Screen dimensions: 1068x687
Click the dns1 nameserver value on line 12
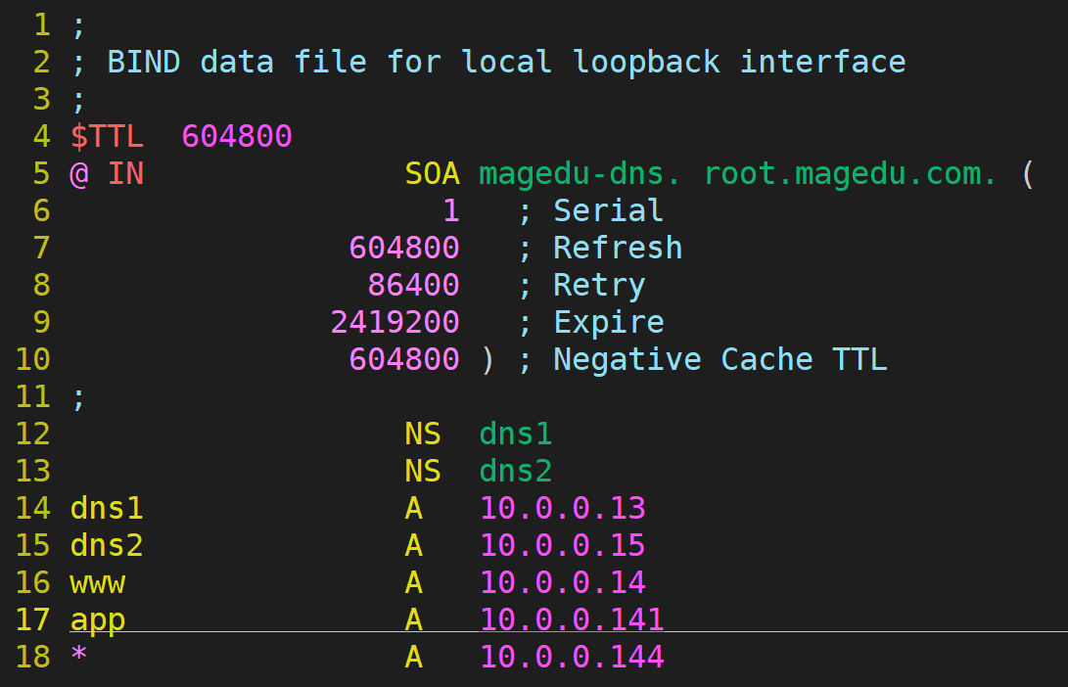[x=516, y=434]
